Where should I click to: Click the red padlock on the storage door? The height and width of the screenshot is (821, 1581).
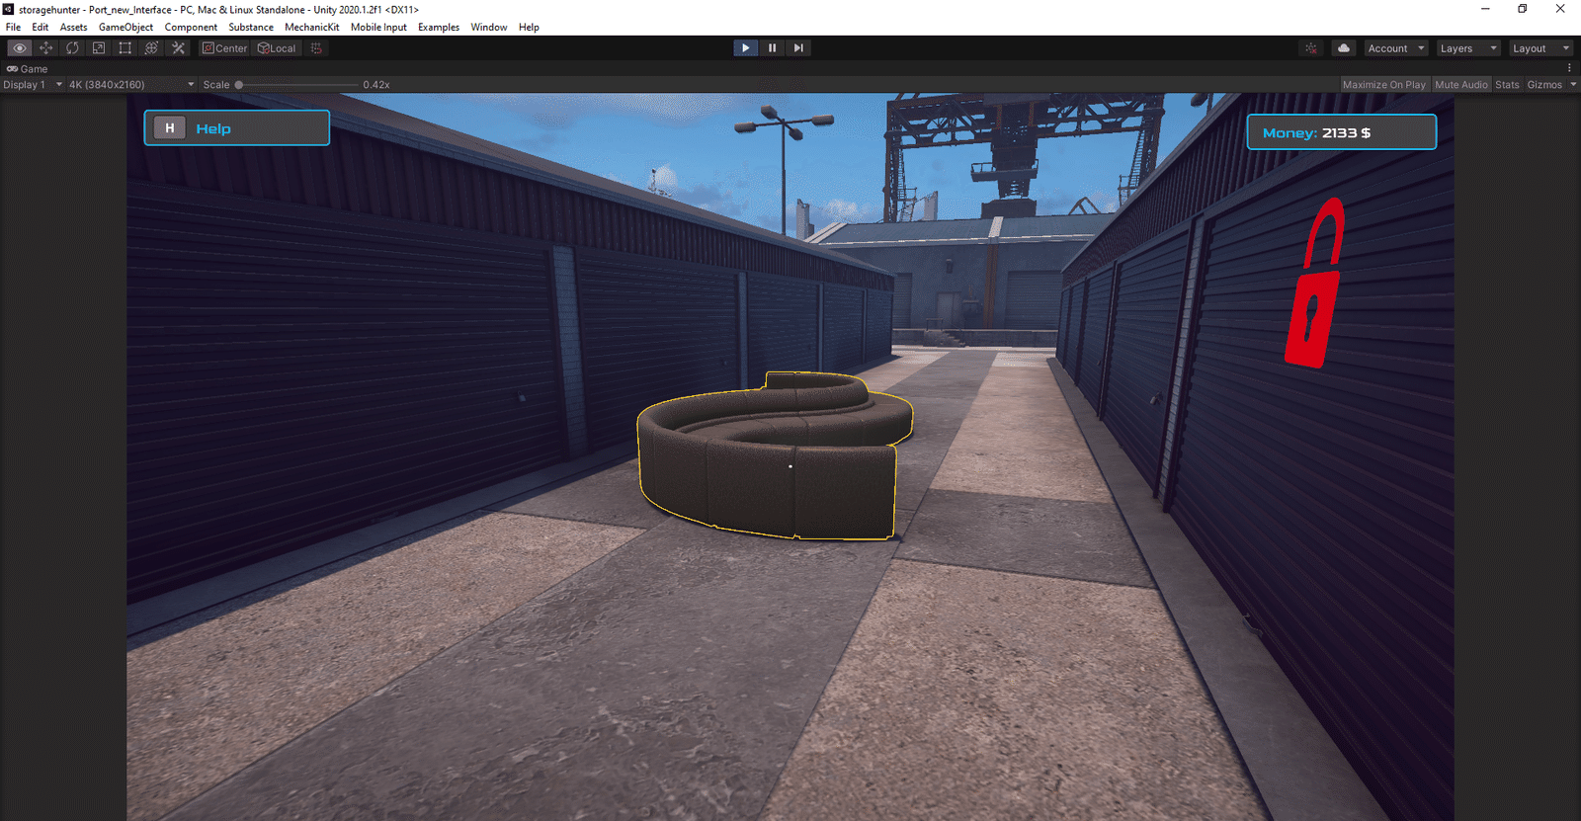[1315, 284]
